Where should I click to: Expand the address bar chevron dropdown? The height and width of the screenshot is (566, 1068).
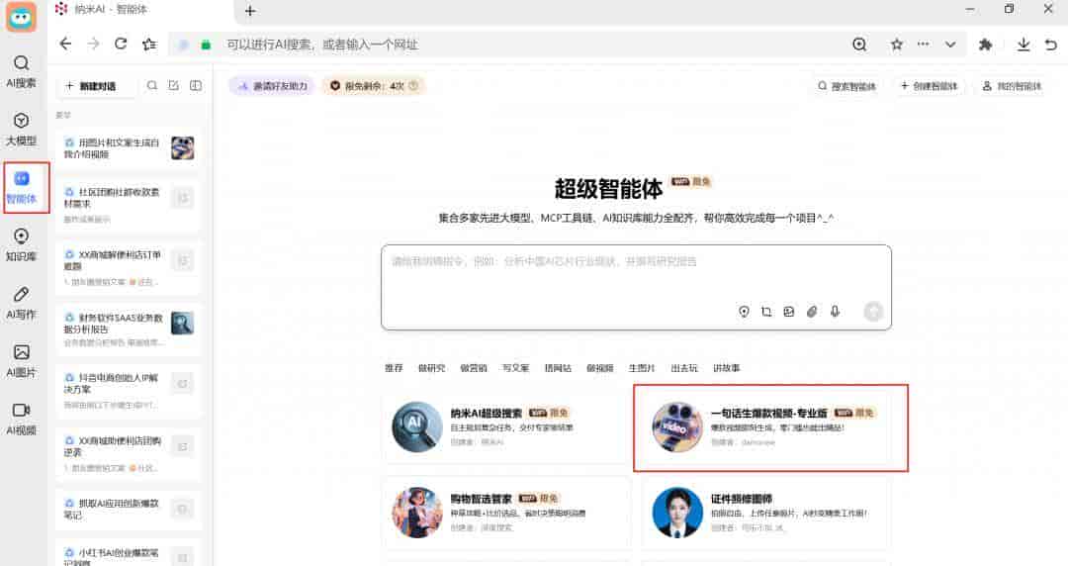click(x=950, y=45)
